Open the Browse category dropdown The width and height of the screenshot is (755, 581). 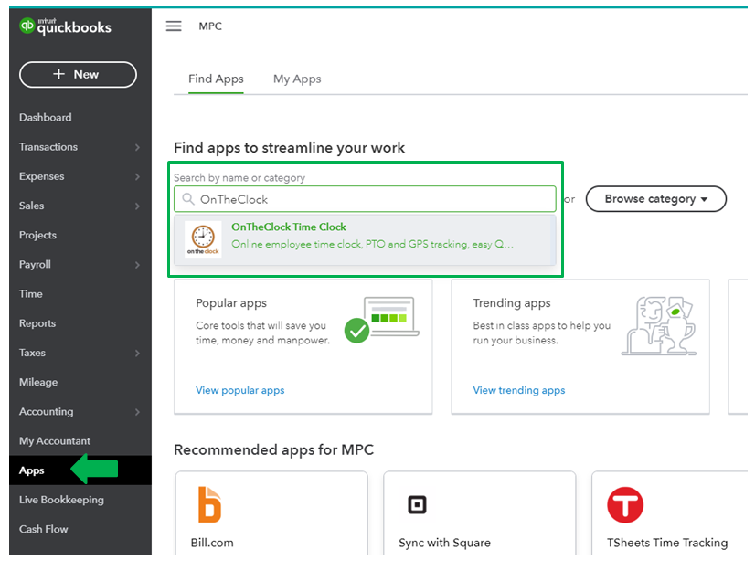(x=655, y=199)
